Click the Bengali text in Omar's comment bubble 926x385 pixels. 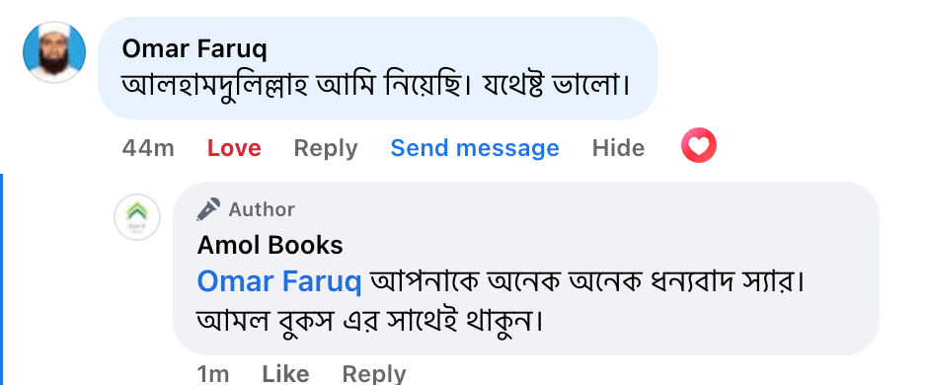click(375, 87)
